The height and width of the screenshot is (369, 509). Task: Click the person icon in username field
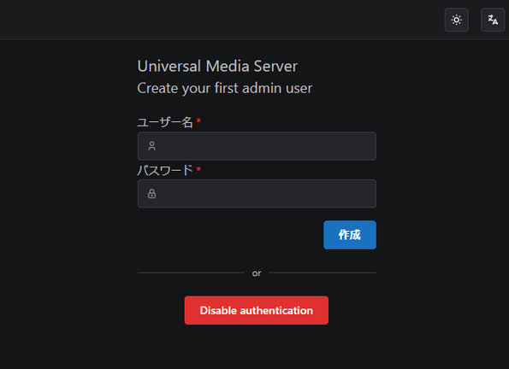tap(151, 146)
